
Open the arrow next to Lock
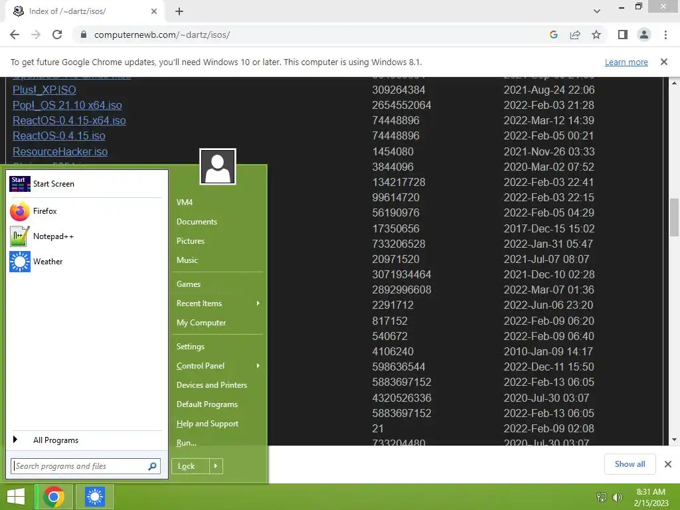point(216,466)
